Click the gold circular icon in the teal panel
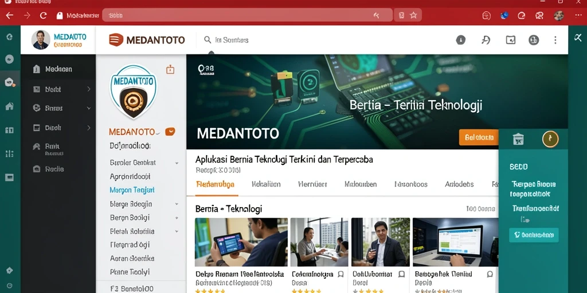This screenshot has width=587, height=293. coord(550,139)
